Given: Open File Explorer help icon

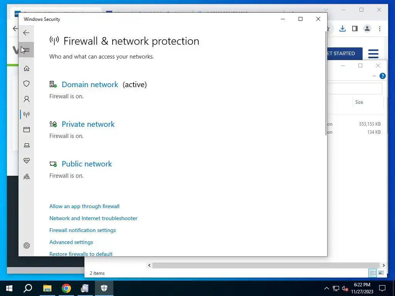Looking at the screenshot, I should (x=382, y=76).
